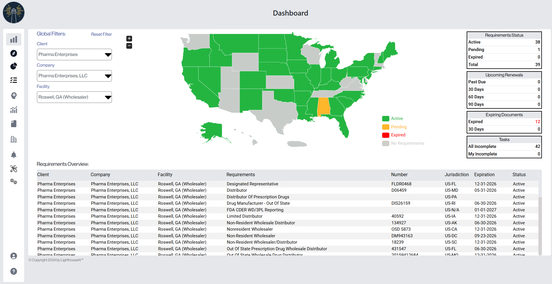Sort by the Expiration column header

click(x=484, y=175)
